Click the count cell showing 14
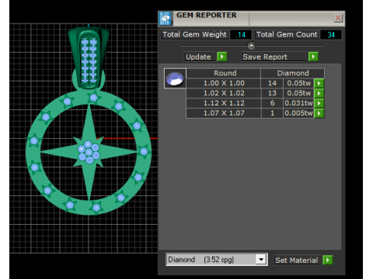This screenshot has height=279, width=373. 272,83
